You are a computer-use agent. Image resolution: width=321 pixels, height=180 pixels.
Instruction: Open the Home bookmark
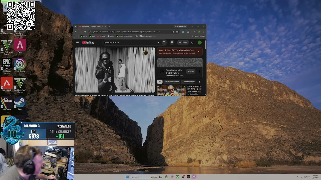tap(84, 36)
